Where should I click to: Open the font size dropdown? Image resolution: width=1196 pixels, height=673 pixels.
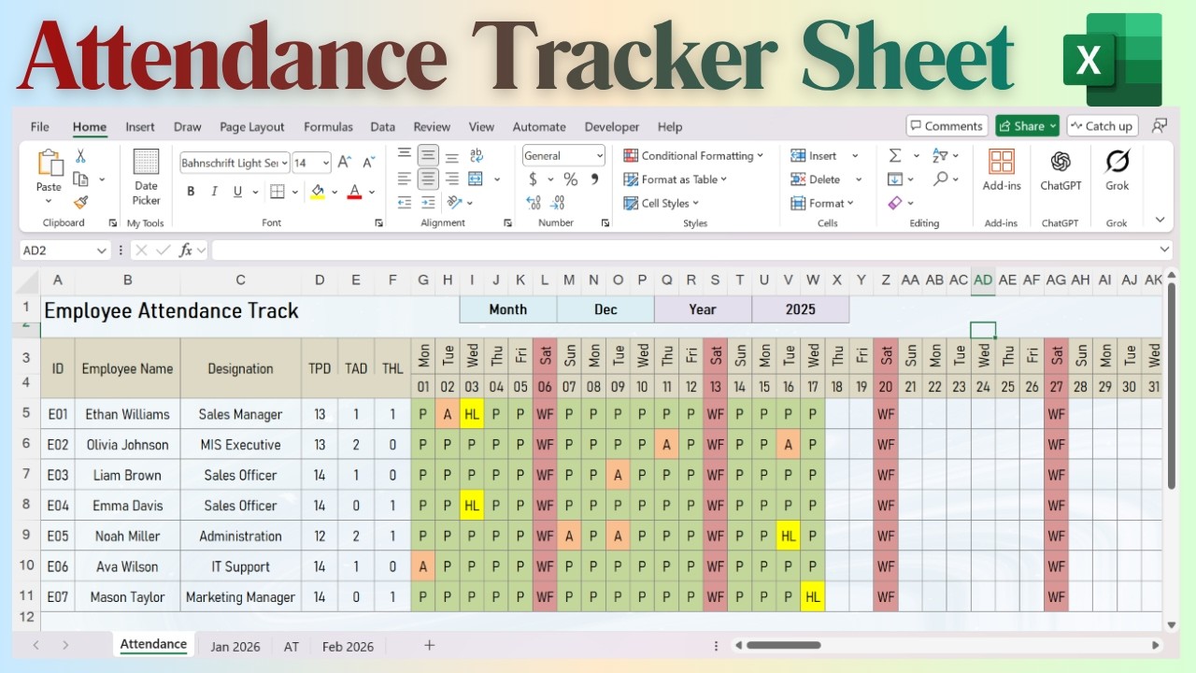pyautogui.click(x=324, y=163)
